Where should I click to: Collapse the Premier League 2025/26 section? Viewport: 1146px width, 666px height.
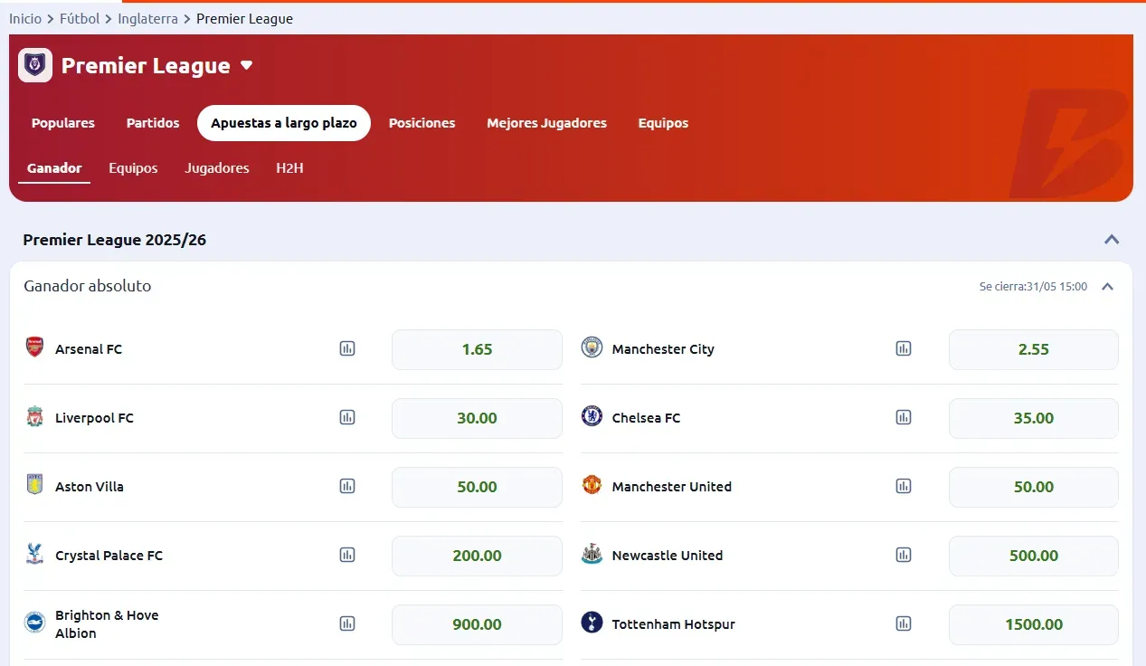(1112, 240)
